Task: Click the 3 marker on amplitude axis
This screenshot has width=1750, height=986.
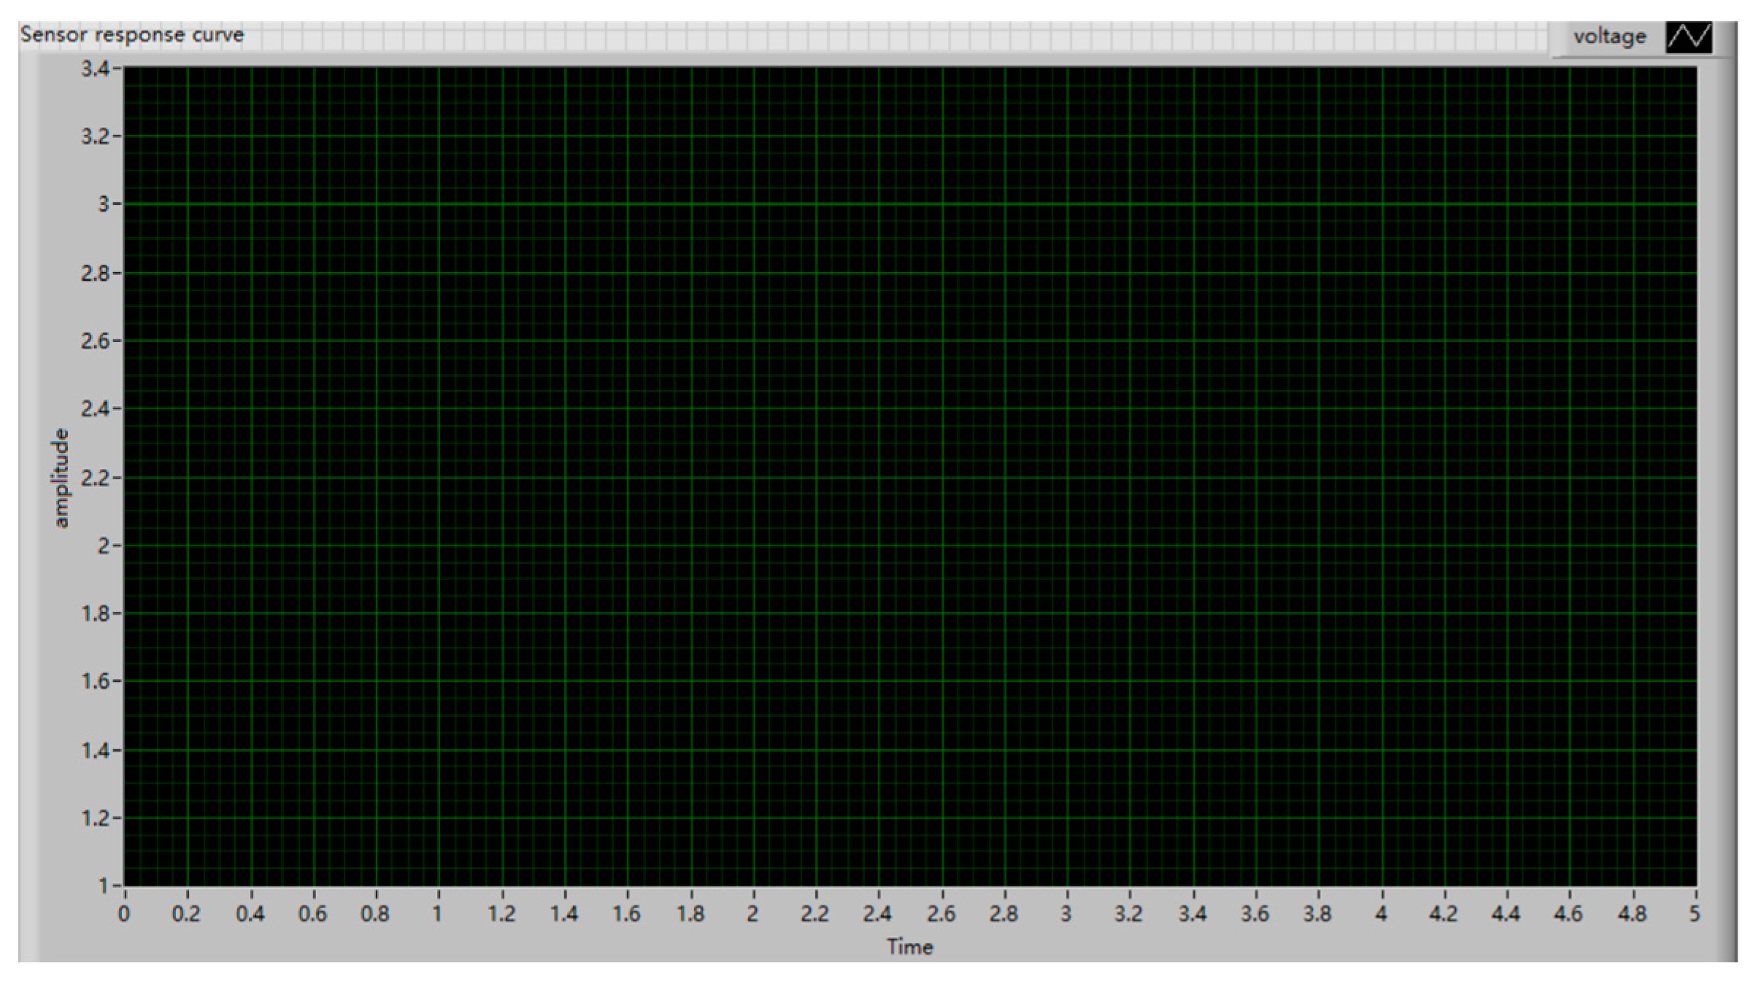Action: tap(104, 204)
